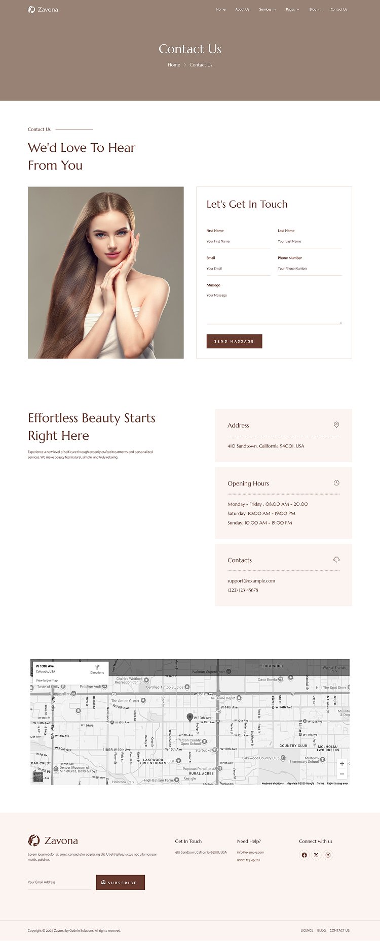Open the X (Twitter) social icon
This screenshot has width=380, height=941.
click(x=316, y=855)
